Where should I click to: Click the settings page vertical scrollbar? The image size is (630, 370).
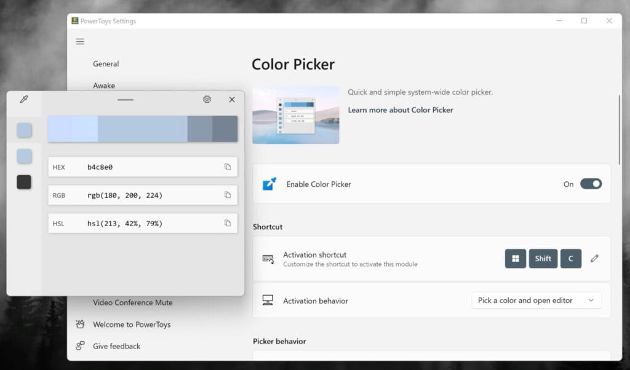619,130
